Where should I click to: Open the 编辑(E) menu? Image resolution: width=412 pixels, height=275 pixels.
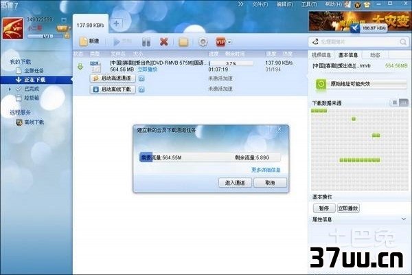284,5
